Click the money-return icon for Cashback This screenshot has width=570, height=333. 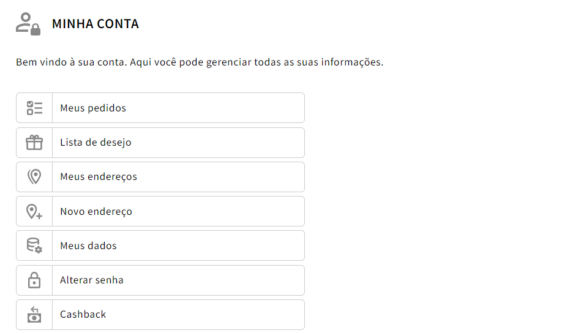coord(34,315)
